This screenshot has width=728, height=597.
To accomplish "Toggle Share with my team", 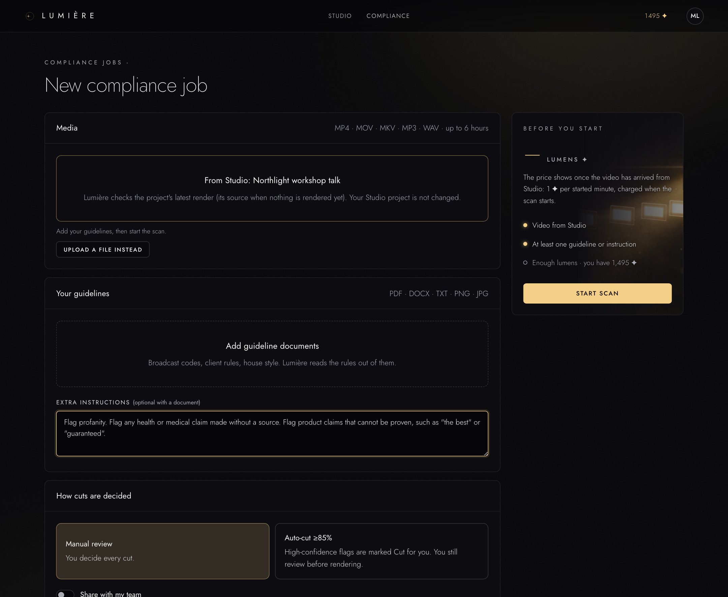I will (x=65, y=594).
